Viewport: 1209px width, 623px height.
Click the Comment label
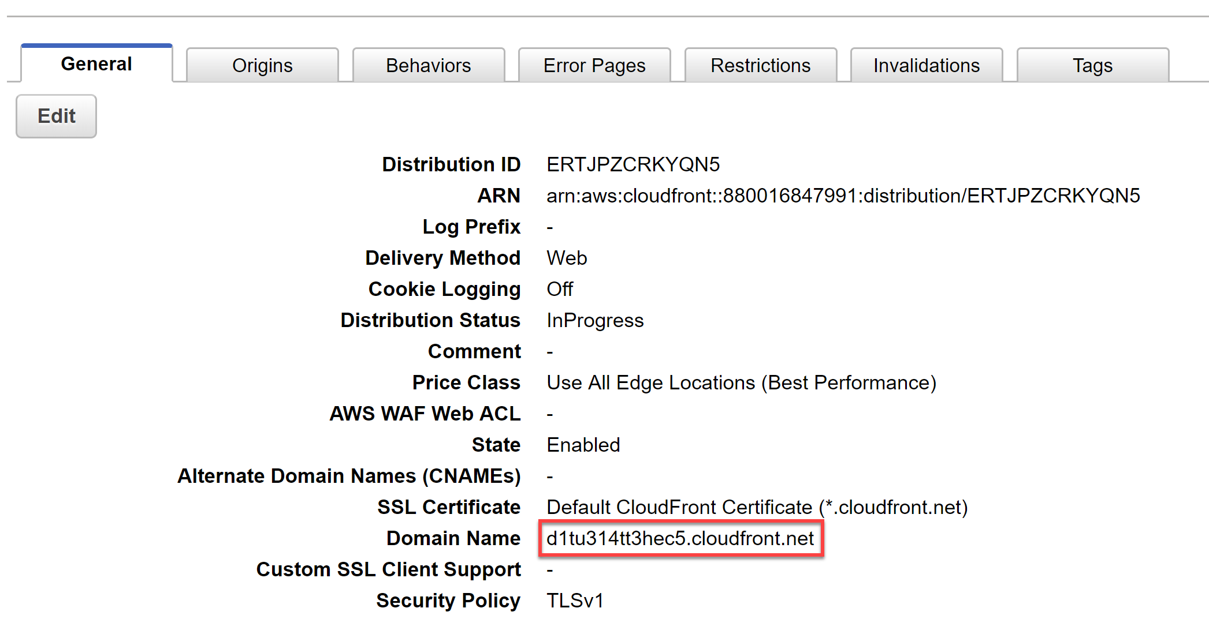click(x=474, y=351)
